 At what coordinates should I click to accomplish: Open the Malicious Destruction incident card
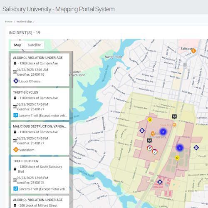40,139
